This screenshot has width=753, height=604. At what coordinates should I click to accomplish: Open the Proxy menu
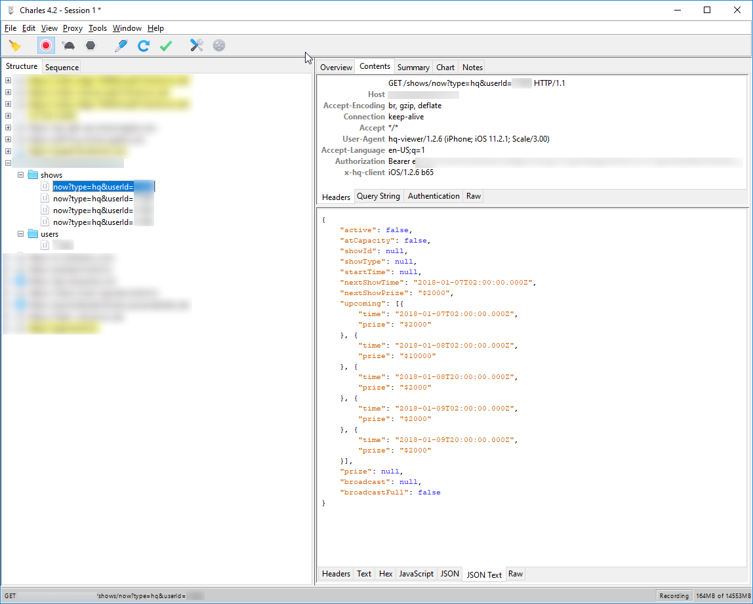[x=73, y=28]
